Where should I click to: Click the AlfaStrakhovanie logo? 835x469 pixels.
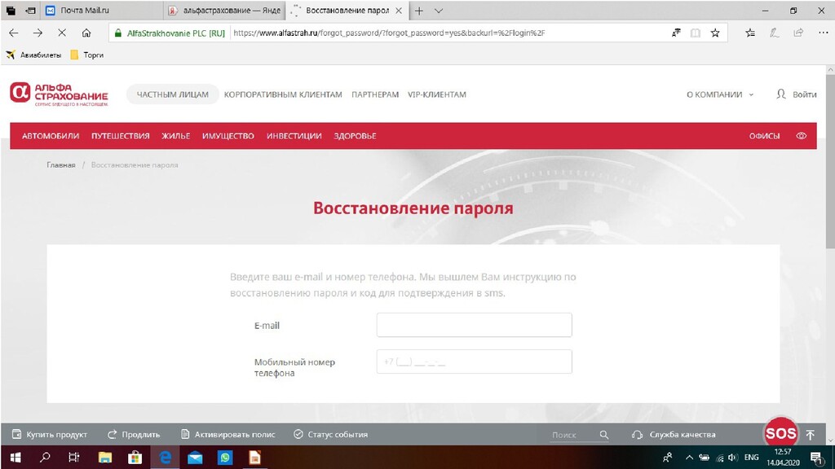tap(59, 94)
